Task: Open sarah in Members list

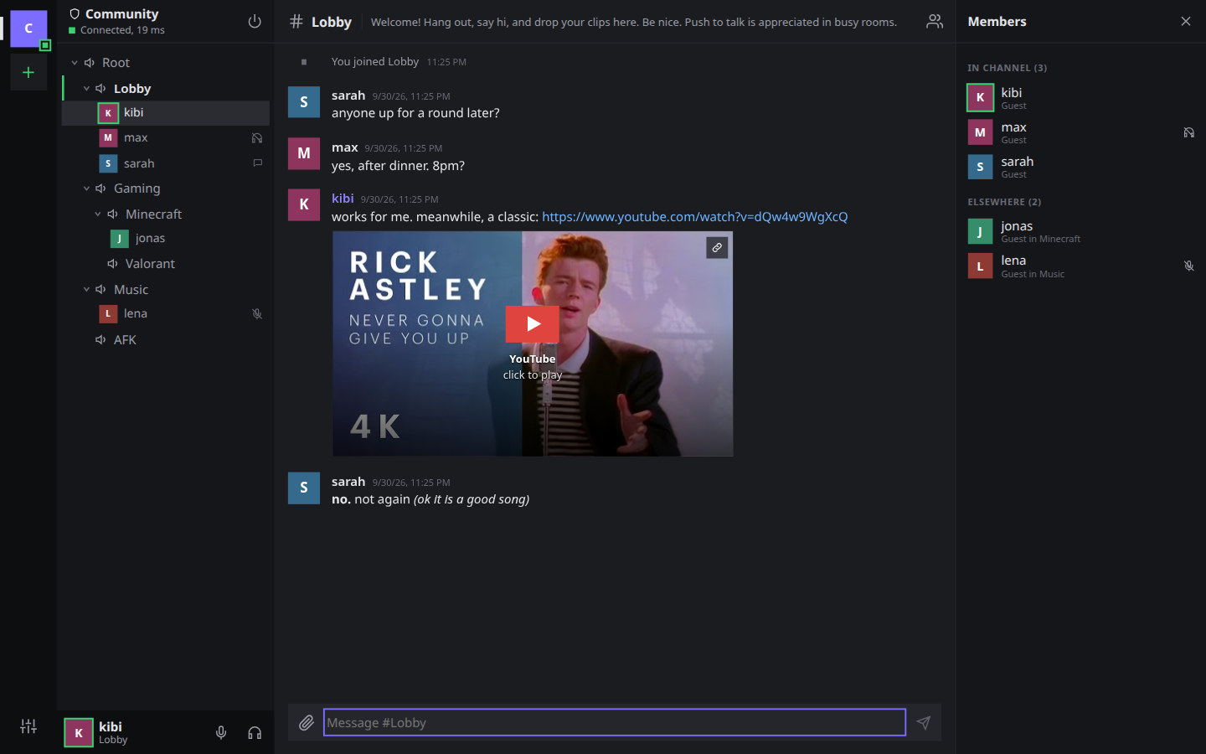Action: coord(1080,167)
